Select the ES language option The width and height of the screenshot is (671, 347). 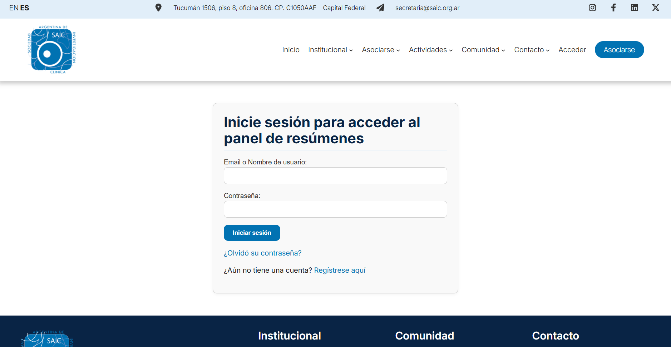click(x=25, y=8)
